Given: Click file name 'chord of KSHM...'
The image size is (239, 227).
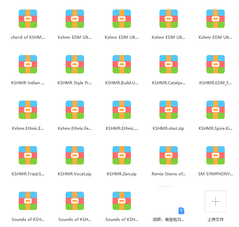Looking at the screenshot, I should click(28, 37).
